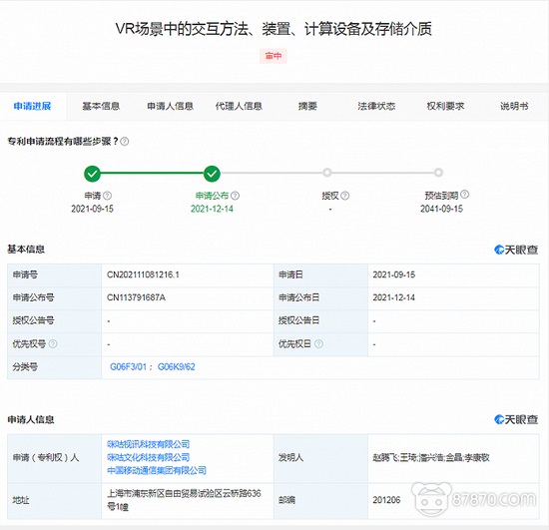Click the postal code 201206
This screenshot has width=549, height=530.
[386, 500]
